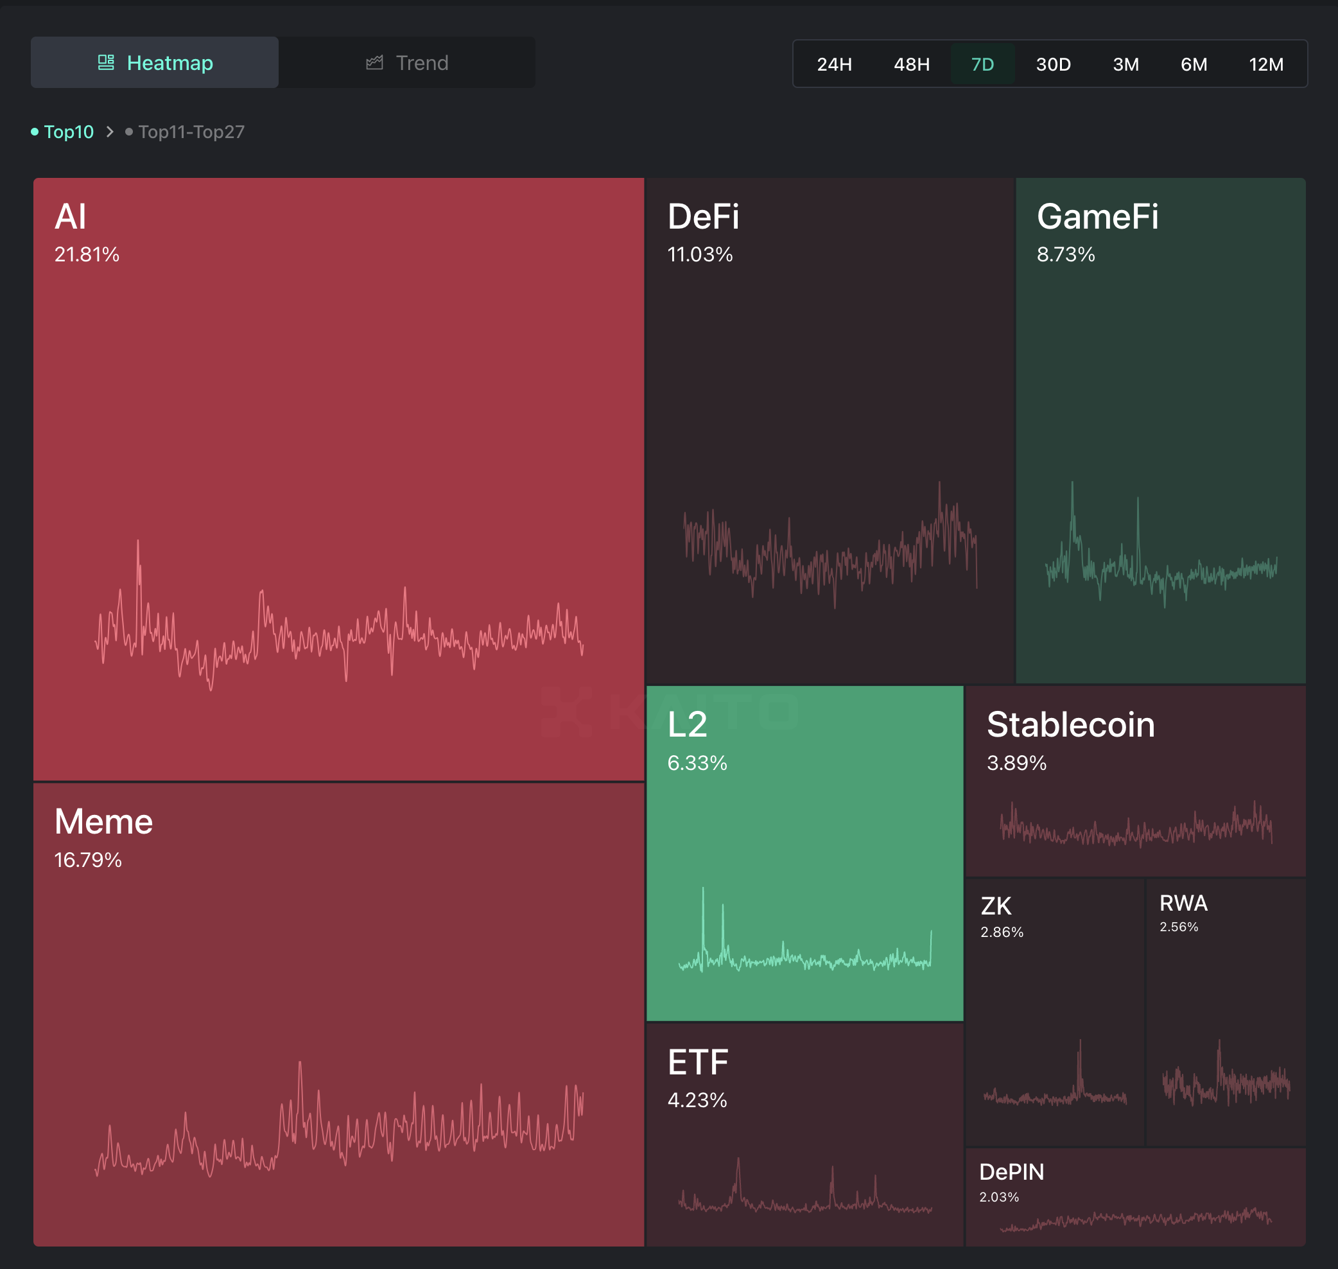Open the Top11-Top27 breadcrumb link
Screen dimensions: 1338x1269
(191, 132)
